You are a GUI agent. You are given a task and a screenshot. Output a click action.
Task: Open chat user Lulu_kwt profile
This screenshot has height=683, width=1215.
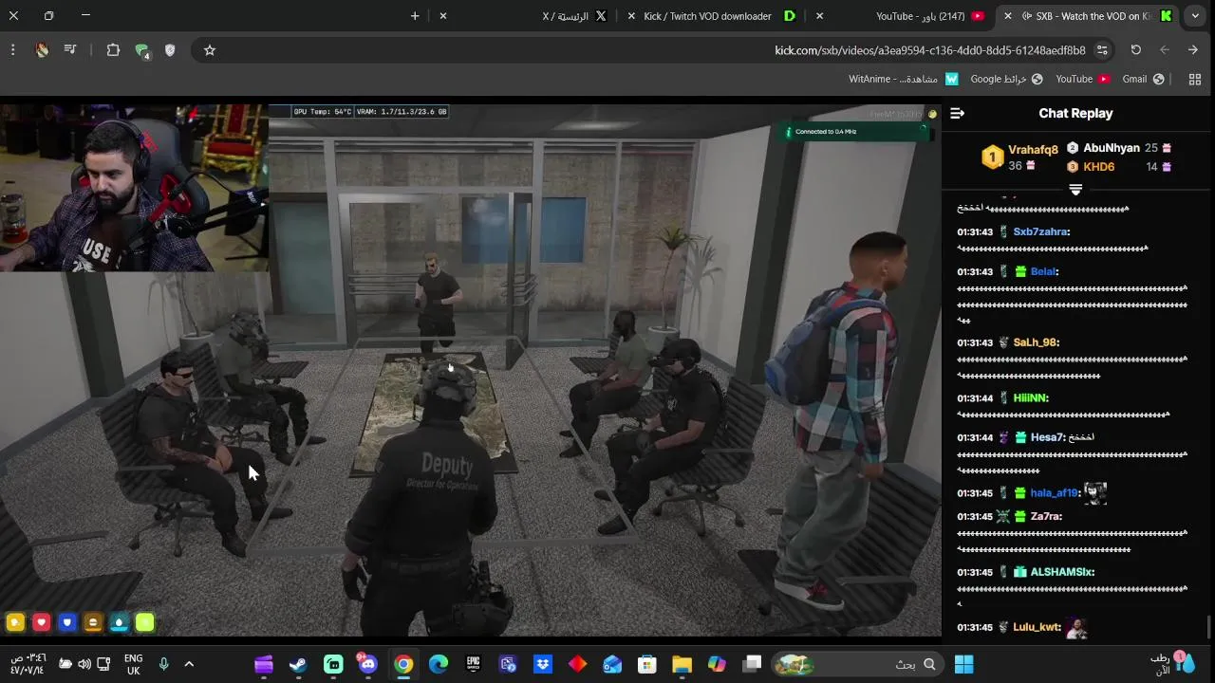[1037, 627]
